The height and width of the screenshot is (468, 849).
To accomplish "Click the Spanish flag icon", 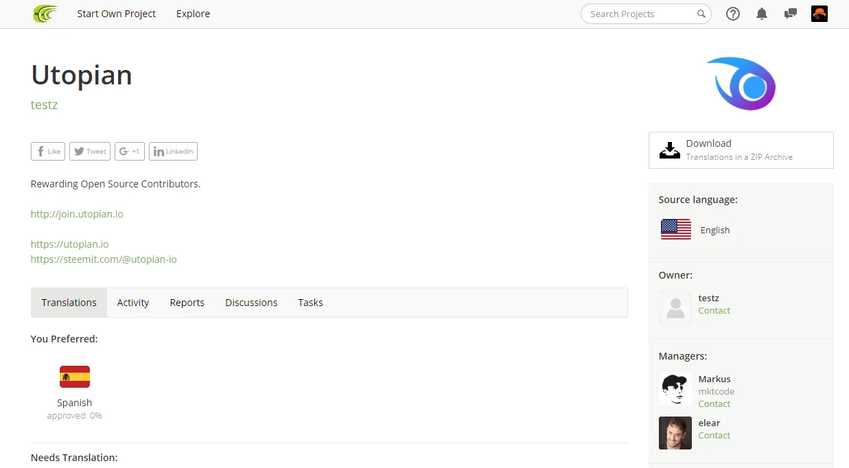I will click(75, 377).
